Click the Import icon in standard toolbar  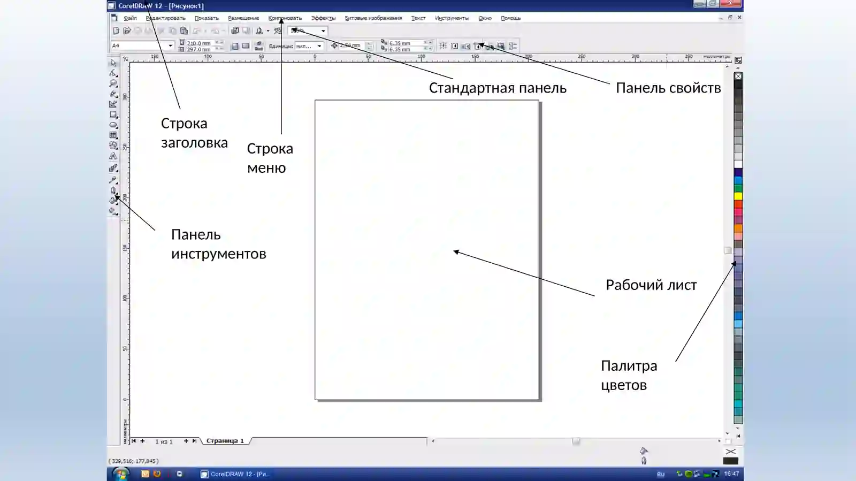click(x=235, y=31)
